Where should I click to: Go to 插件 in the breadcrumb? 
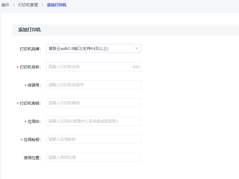tap(5, 5)
